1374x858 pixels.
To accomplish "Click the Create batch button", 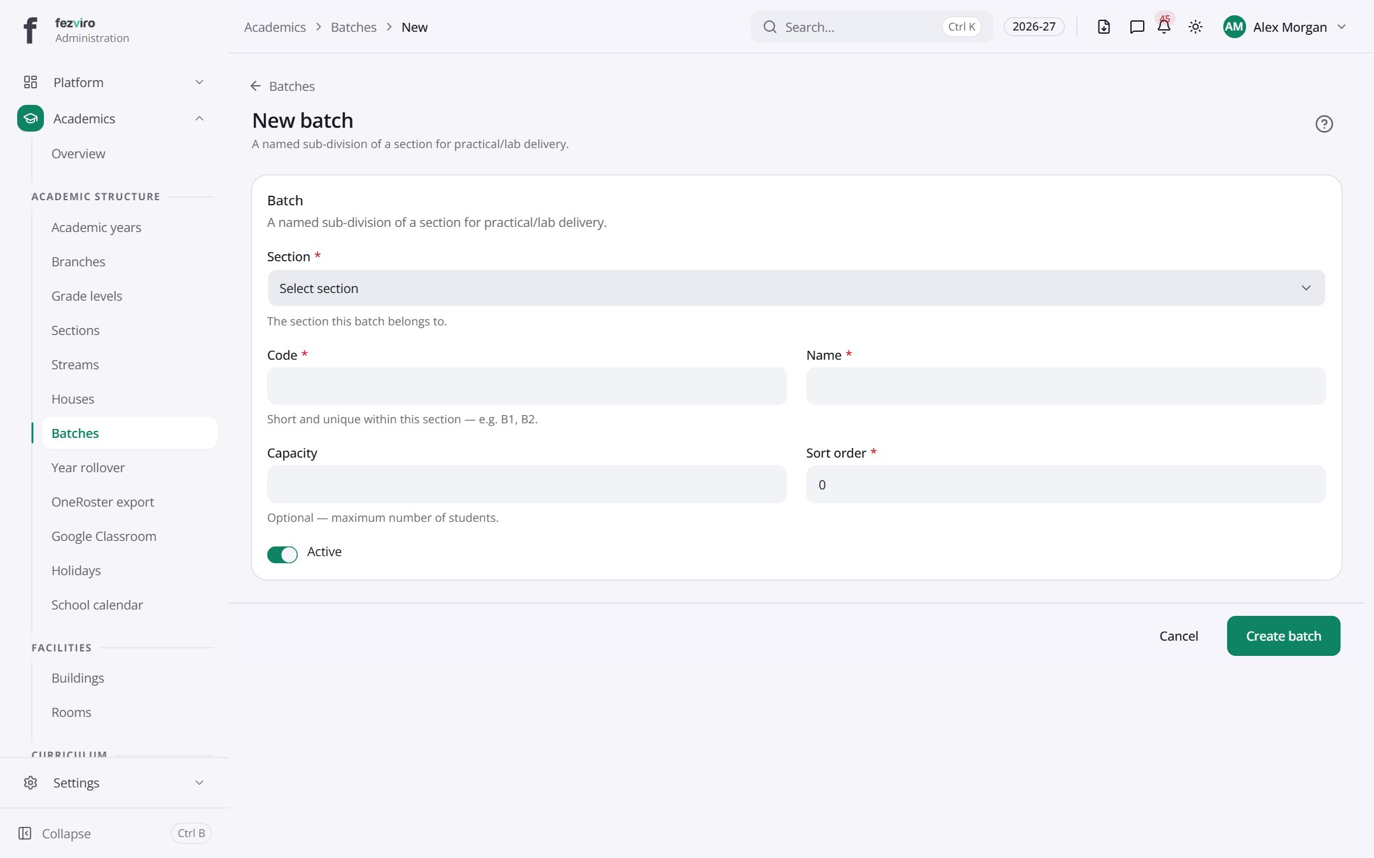I will coord(1283,636).
